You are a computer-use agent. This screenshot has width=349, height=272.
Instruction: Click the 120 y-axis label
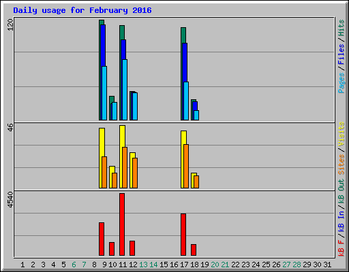pyautogui.click(x=10, y=24)
